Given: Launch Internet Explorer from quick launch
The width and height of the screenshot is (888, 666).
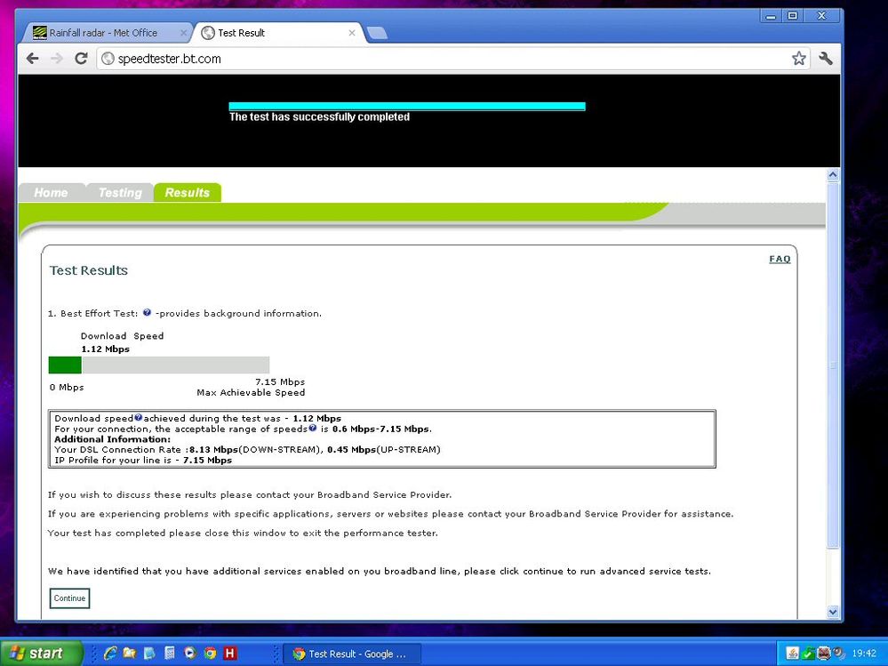Looking at the screenshot, I should (x=110, y=653).
